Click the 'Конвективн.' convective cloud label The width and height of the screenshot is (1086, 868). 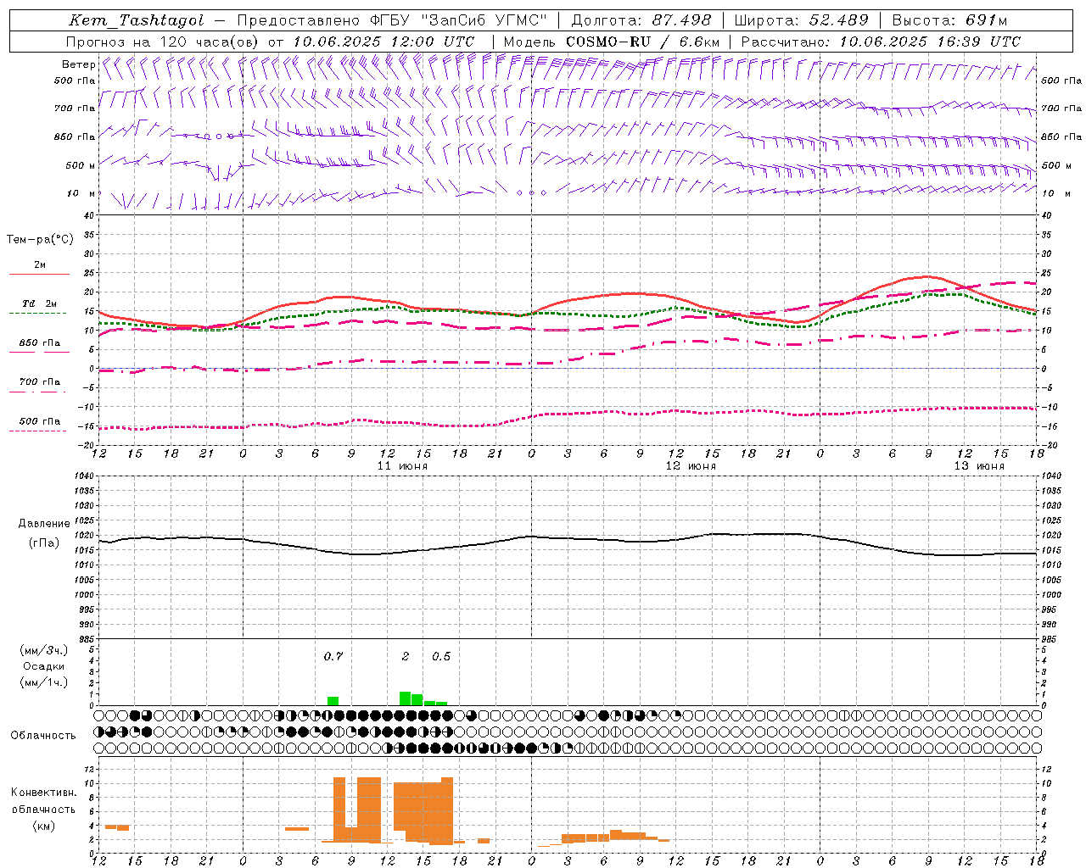point(44,793)
